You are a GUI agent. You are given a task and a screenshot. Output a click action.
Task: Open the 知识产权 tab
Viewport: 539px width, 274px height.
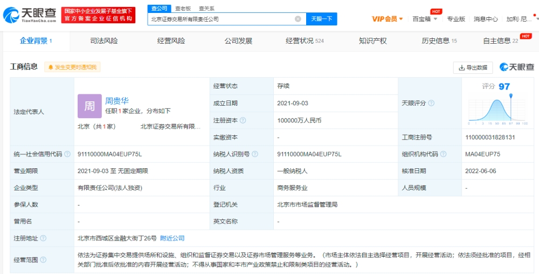click(373, 41)
